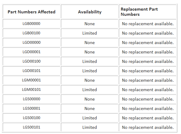Viewport: 181px width, 134px height.
Task: Select the LGS00100 part number cell
Action: click(31, 118)
